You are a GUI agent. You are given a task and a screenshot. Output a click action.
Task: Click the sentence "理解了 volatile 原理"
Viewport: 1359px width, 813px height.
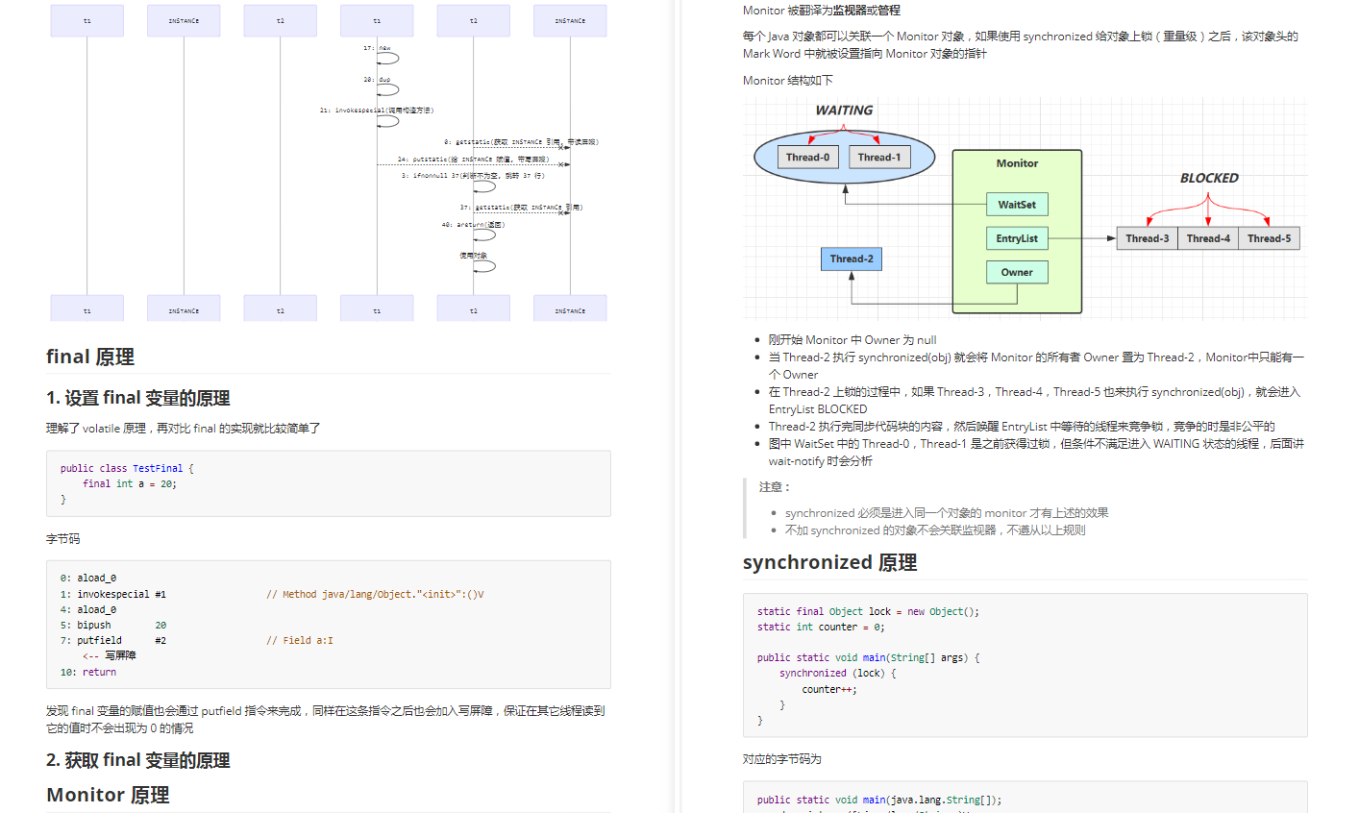(x=184, y=429)
